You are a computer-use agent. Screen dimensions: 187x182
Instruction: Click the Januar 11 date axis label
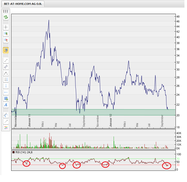coord(29,120)
